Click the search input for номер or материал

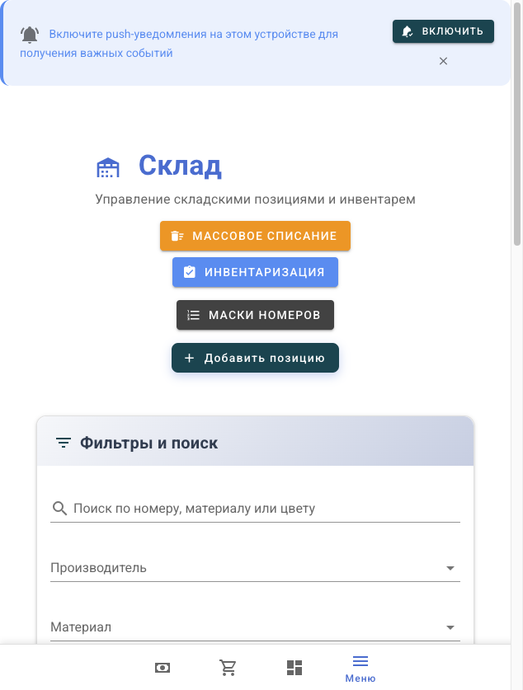(x=247, y=508)
